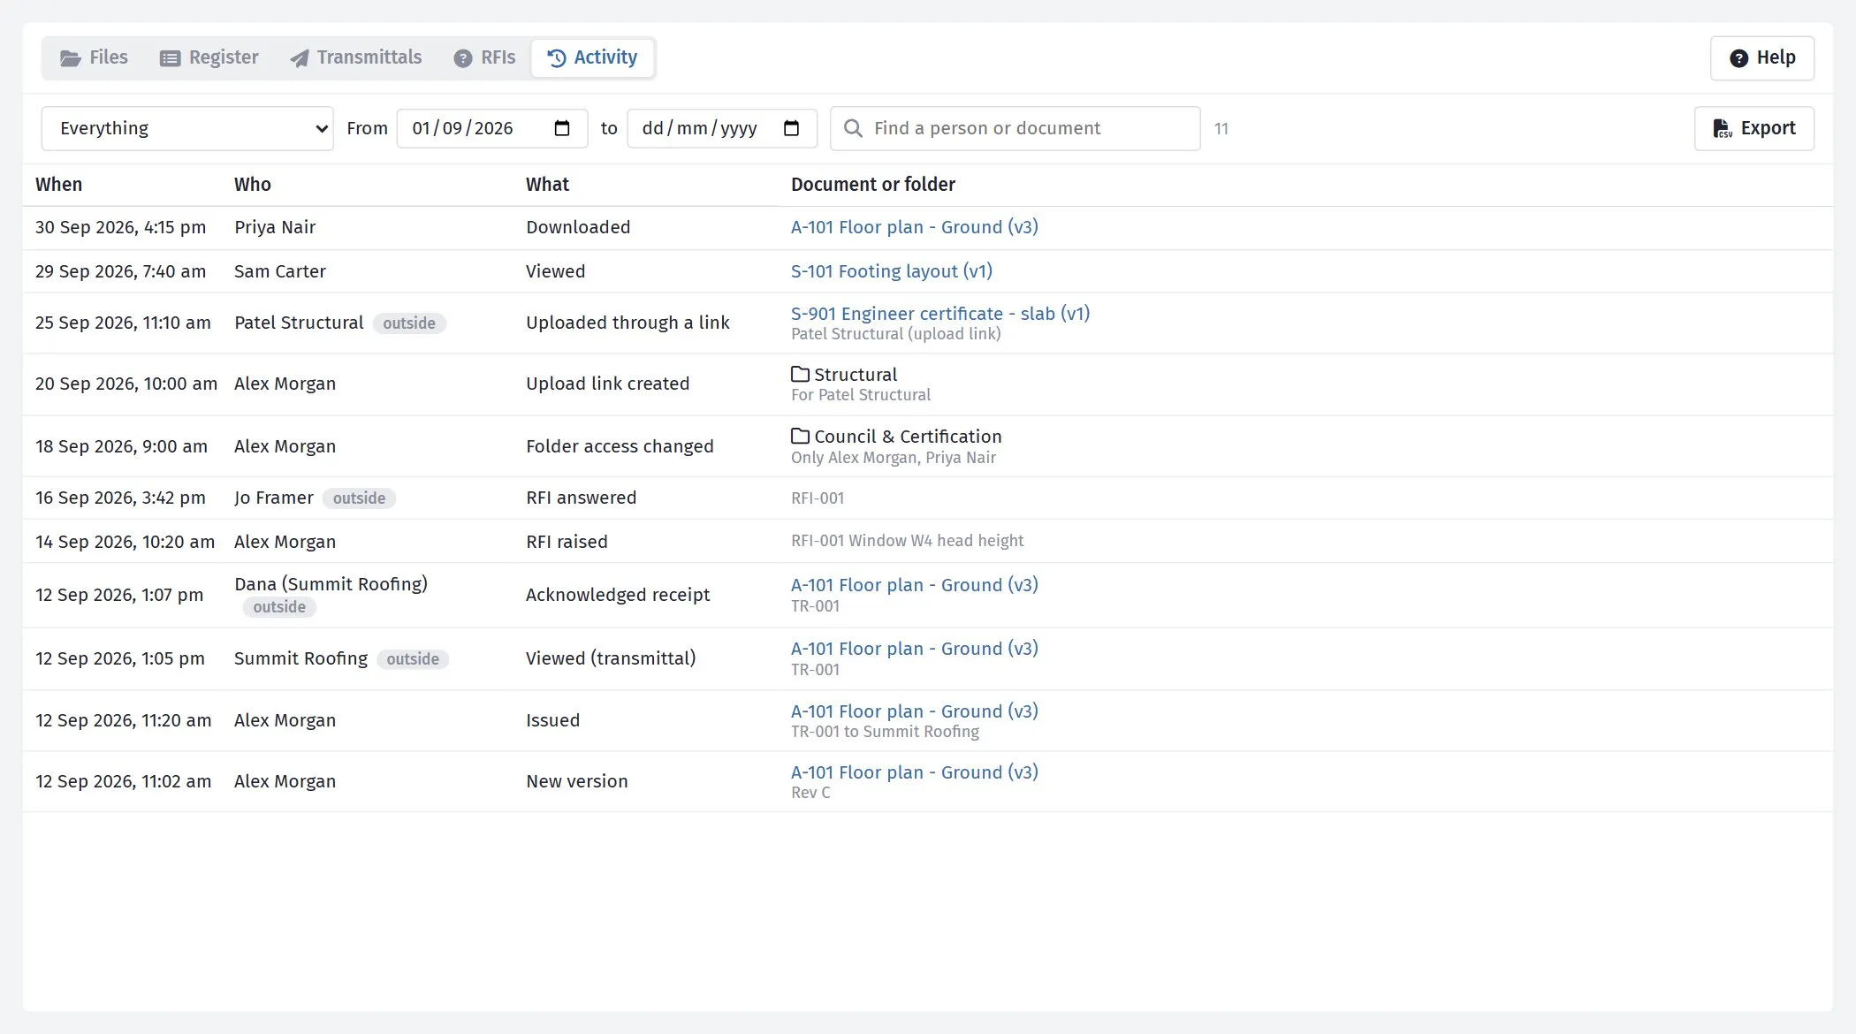
Task: Click Council & Certification folder name
Action: (x=908, y=437)
